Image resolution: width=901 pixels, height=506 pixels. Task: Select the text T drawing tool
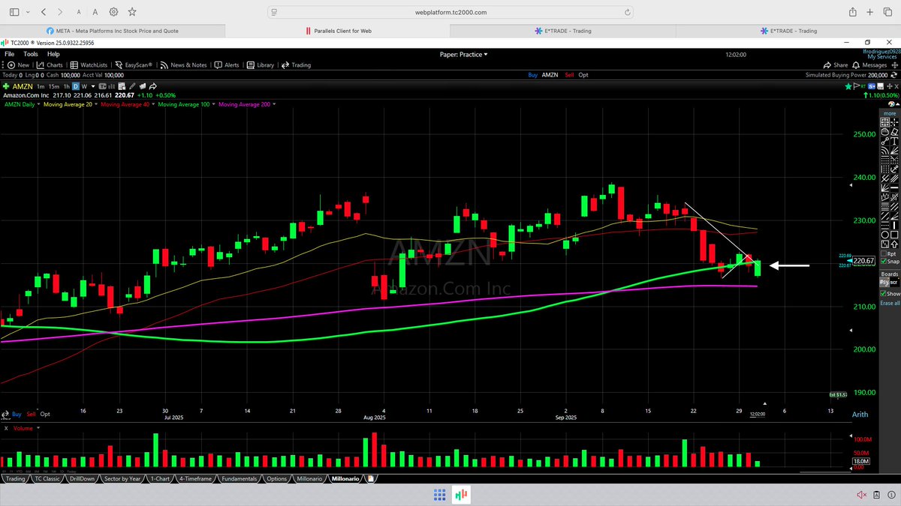(894, 139)
